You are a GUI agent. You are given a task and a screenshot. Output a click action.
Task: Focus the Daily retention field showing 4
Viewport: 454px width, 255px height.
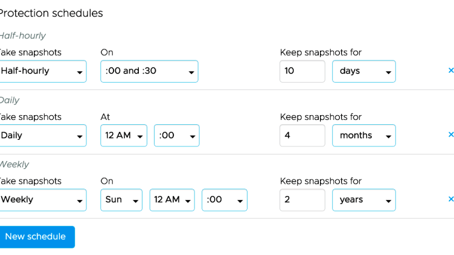(x=302, y=136)
